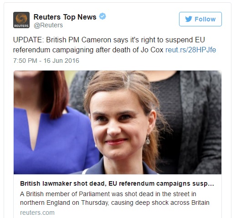Open the reut.rs/28HPJfe short link
The image size is (236, 218).
pyautogui.click(x=190, y=50)
